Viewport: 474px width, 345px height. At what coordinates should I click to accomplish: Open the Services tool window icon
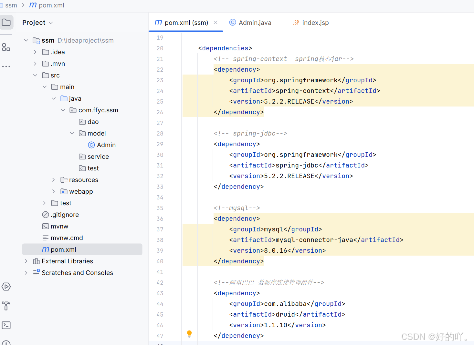6,287
